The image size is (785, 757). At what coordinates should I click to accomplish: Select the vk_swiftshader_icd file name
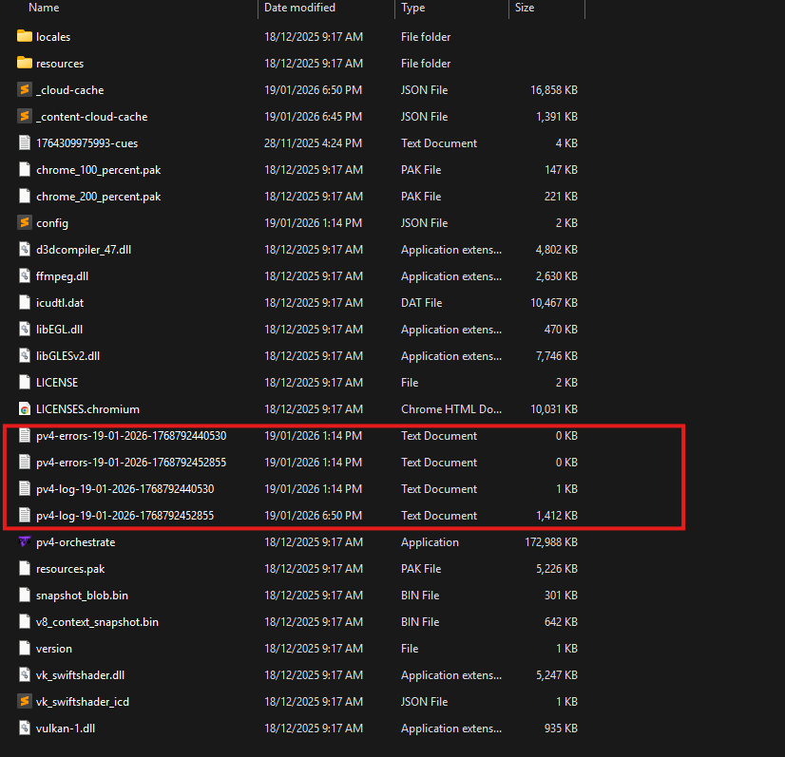pos(83,702)
